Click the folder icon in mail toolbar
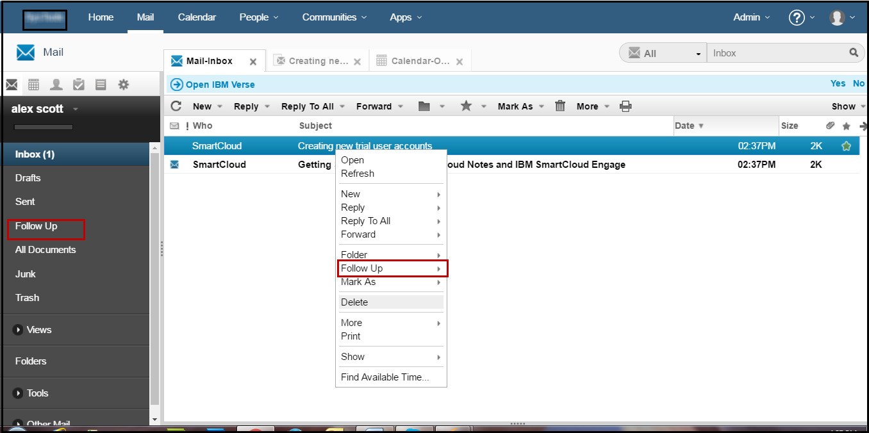The image size is (869, 433). 424,106
